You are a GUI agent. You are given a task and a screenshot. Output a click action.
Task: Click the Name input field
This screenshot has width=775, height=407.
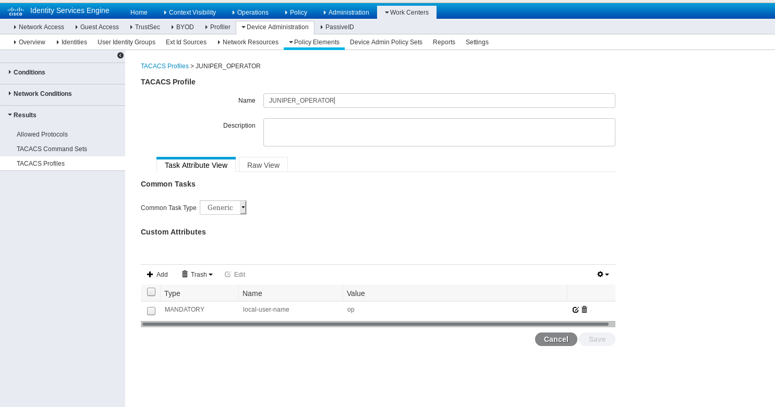coord(439,101)
